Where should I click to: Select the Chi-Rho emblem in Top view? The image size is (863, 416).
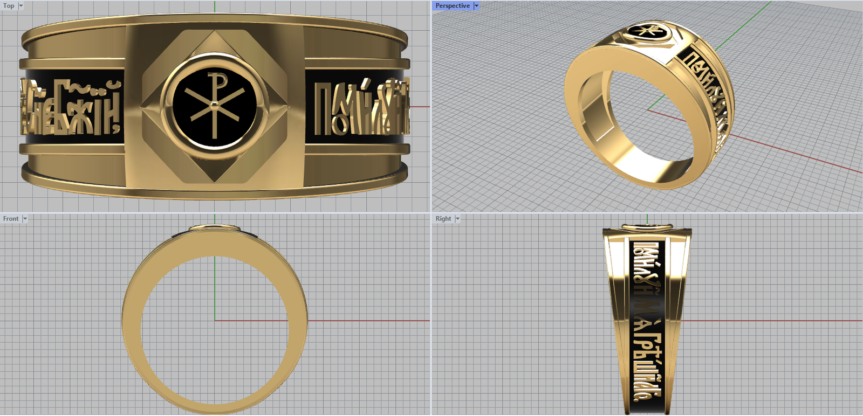[214, 106]
